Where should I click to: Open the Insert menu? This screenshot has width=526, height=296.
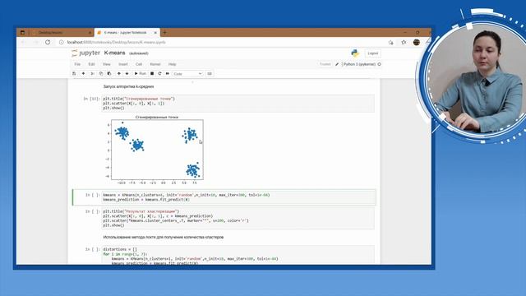pyautogui.click(x=123, y=64)
